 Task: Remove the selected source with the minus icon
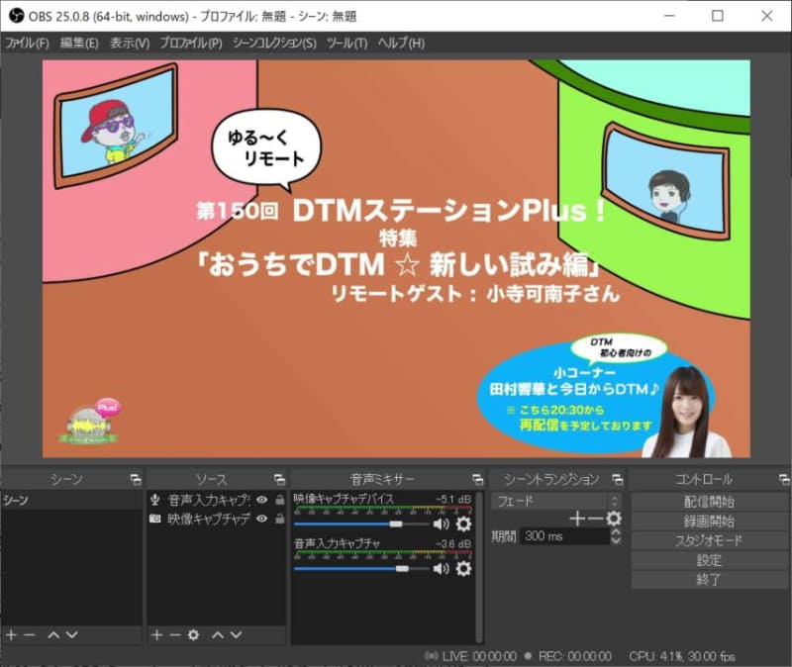(175, 634)
